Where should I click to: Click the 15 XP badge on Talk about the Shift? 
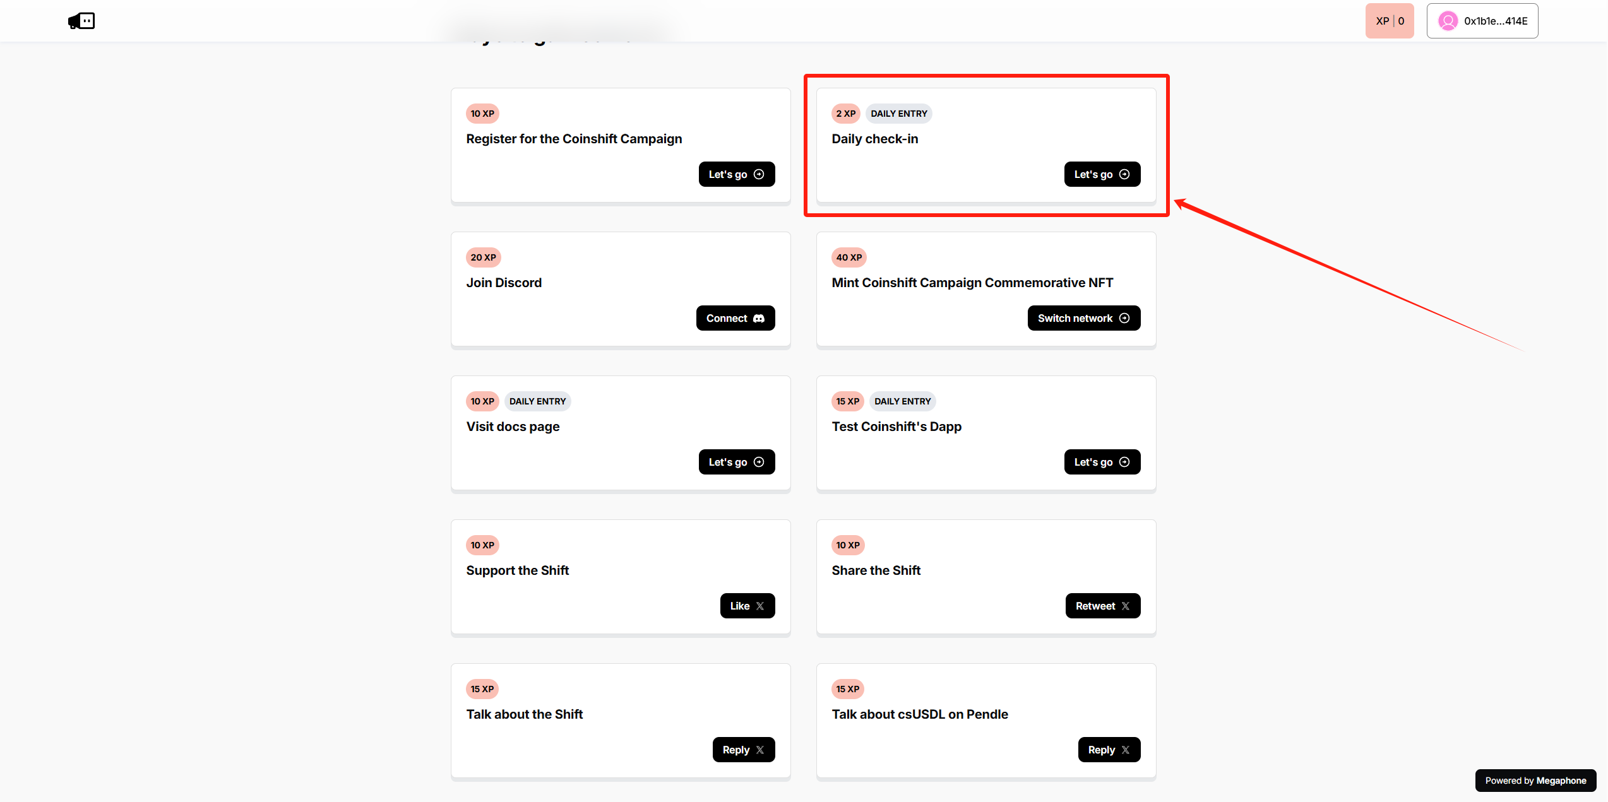[x=482, y=689]
